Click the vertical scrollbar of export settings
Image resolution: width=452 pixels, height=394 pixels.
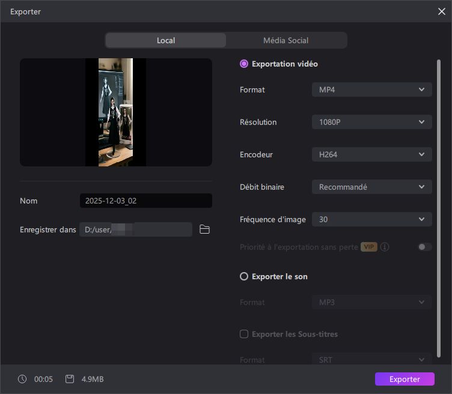(x=438, y=208)
